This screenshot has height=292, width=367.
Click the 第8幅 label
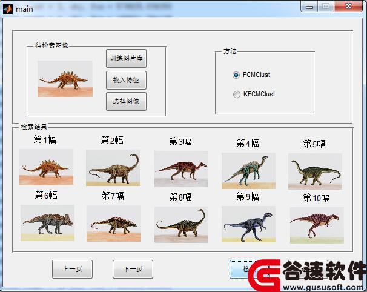pyautogui.click(x=180, y=197)
